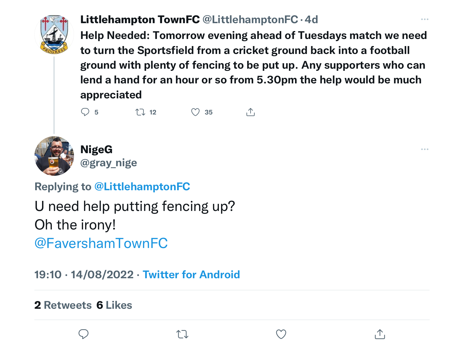Reply to the Littlehampton TownFC tweet
This screenshot has height=363, width=467.
pos(85,112)
